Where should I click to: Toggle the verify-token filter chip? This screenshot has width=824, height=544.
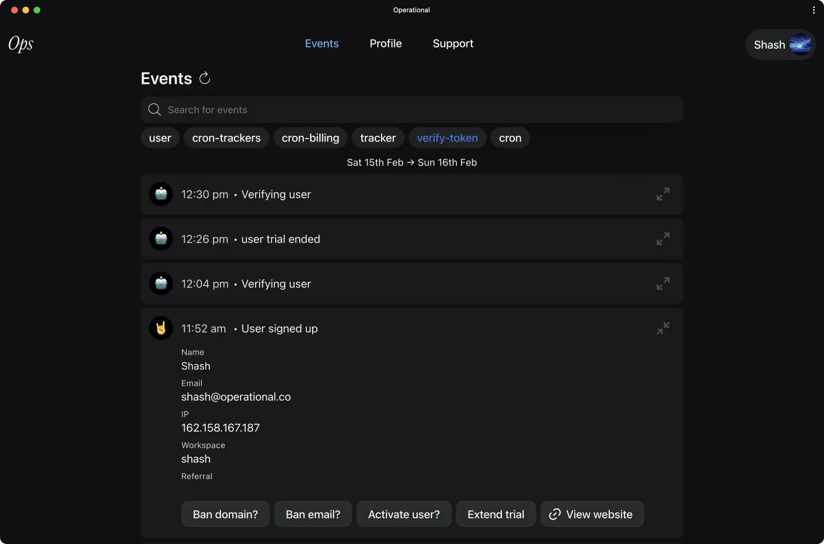pos(448,138)
